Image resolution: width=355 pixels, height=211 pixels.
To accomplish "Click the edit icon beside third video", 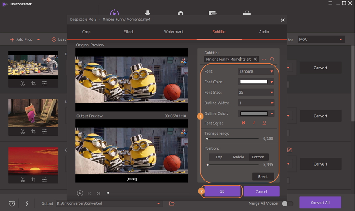I will [x=289, y=150].
